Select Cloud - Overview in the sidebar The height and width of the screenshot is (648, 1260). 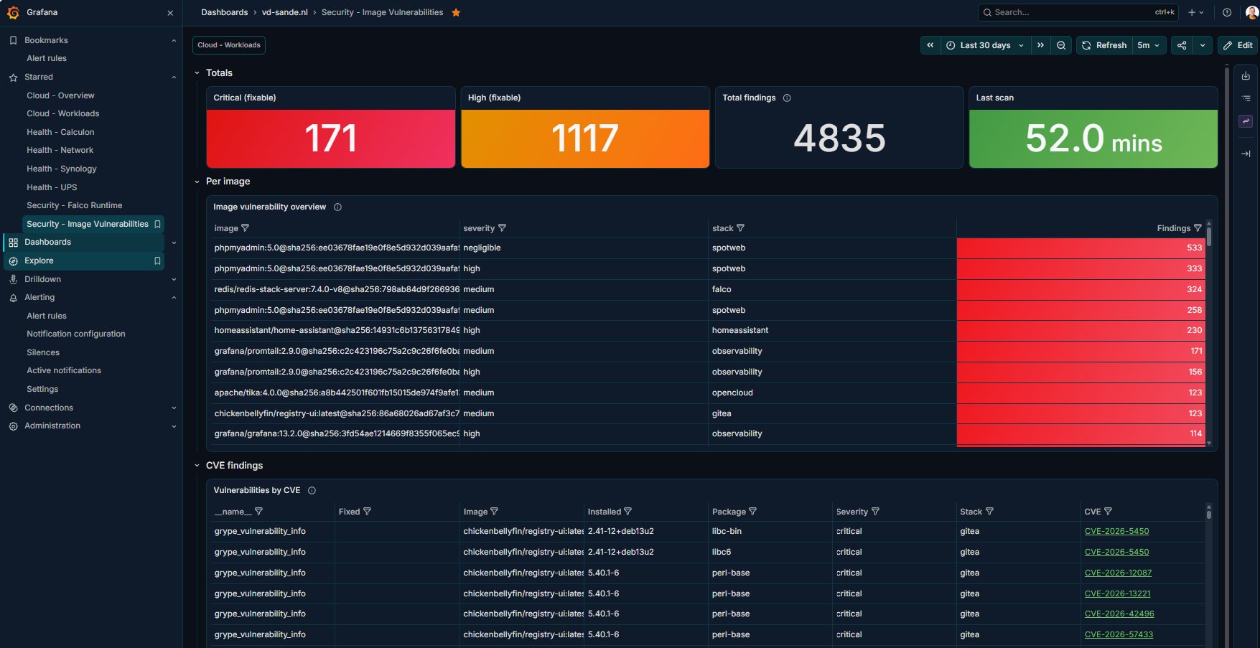pos(60,95)
